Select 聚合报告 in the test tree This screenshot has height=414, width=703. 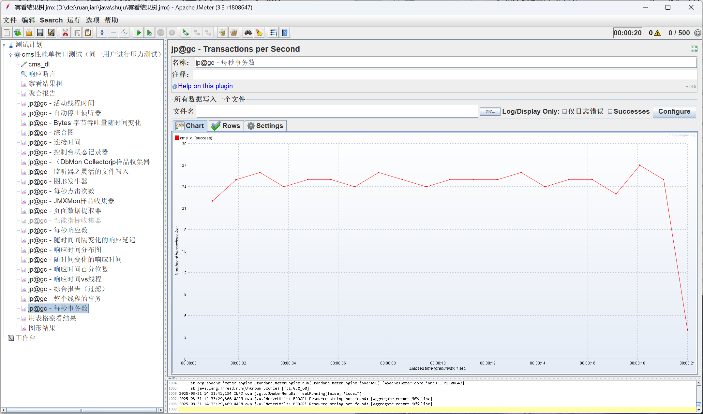pos(42,93)
